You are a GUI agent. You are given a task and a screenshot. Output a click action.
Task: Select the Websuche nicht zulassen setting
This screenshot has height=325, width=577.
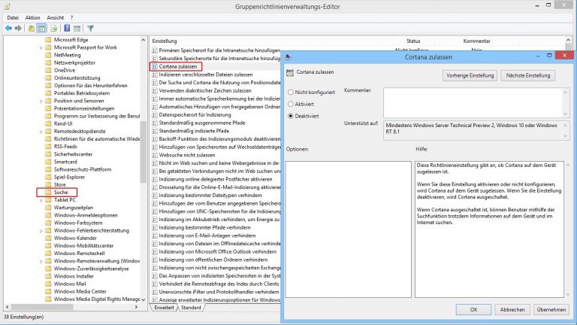[x=187, y=155]
